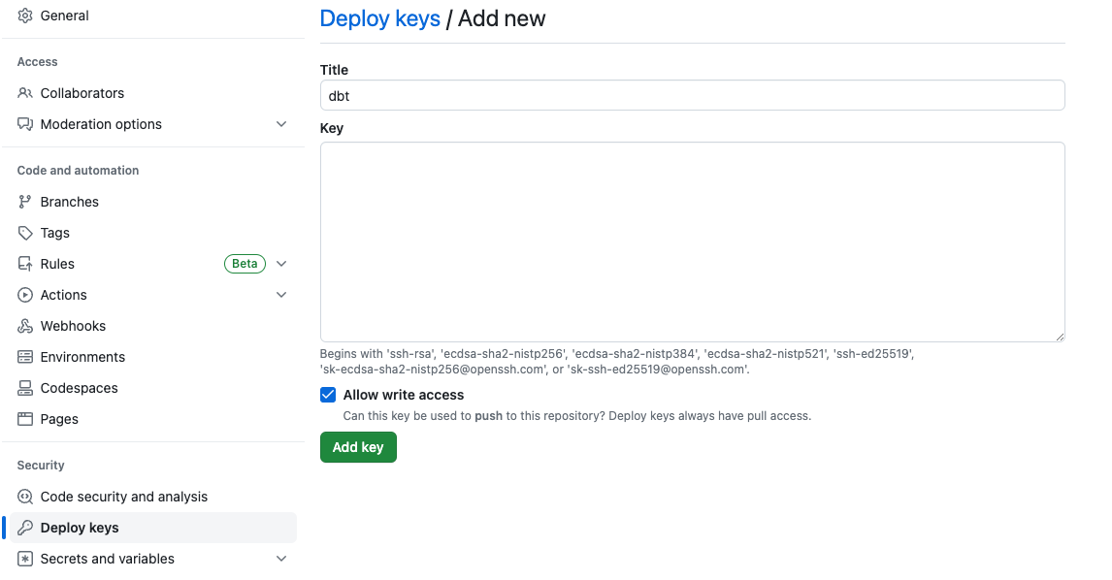Screen dimensions: 1112x580
Task: Click inside the Key text area
Action: [x=692, y=242]
